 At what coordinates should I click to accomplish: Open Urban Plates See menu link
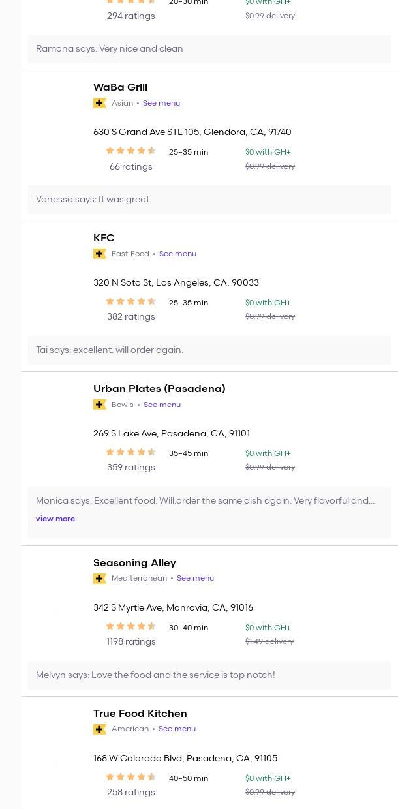point(162,404)
